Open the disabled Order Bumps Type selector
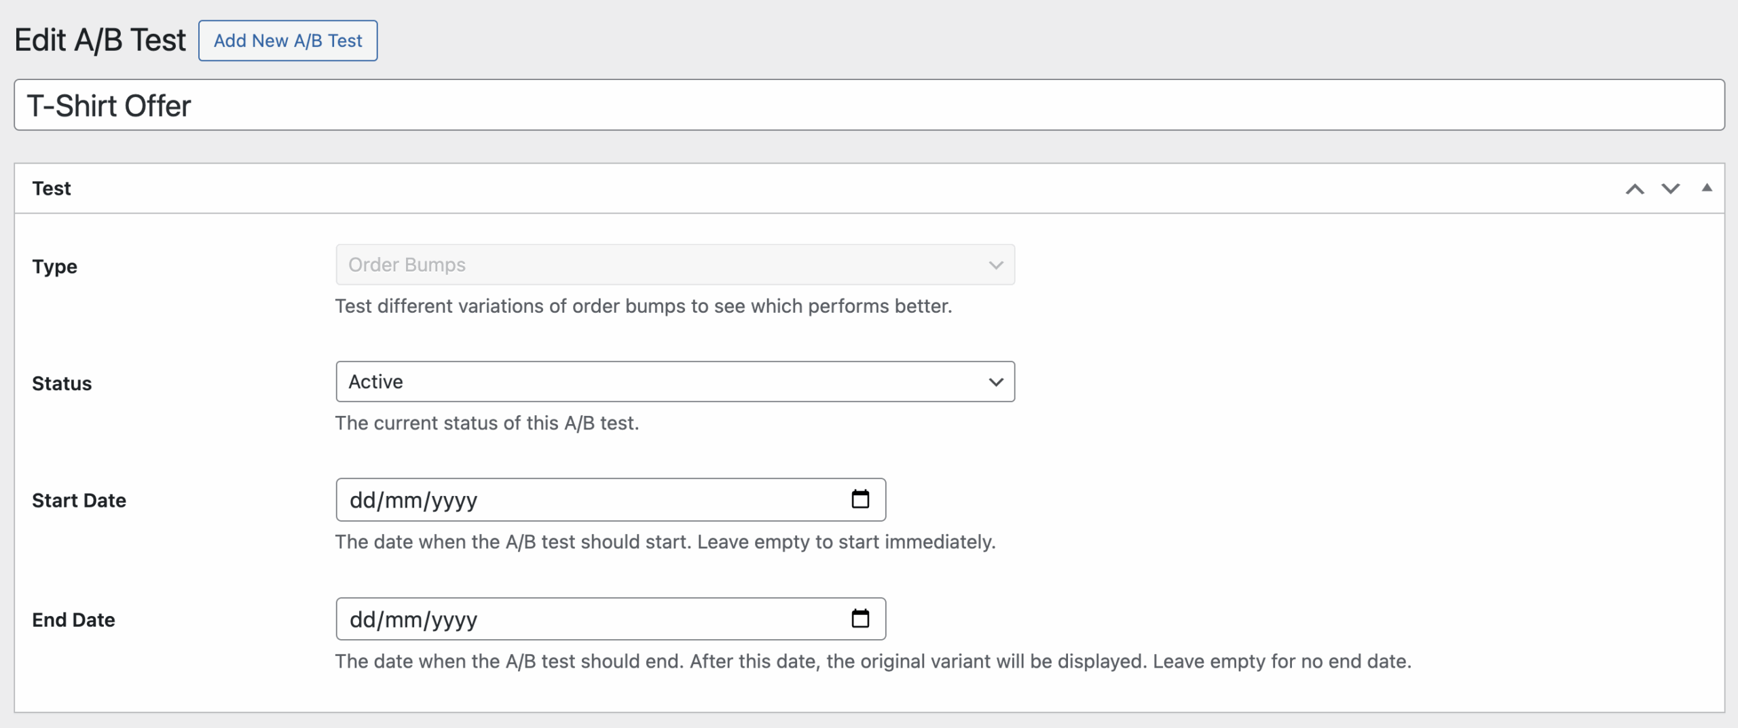 pos(675,265)
